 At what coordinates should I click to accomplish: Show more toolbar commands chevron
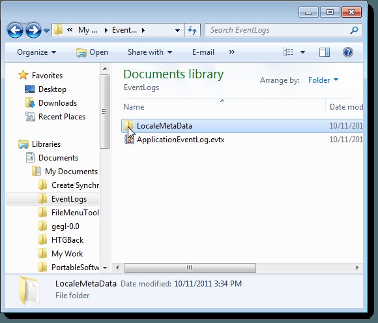click(x=231, y=52)
